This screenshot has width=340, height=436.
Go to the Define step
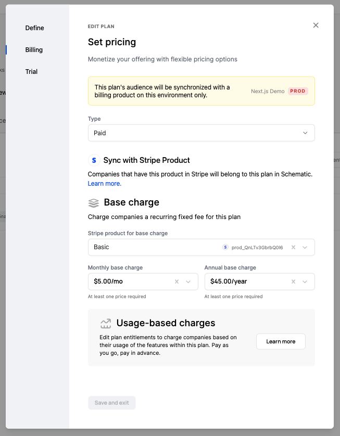pos(34,28)
